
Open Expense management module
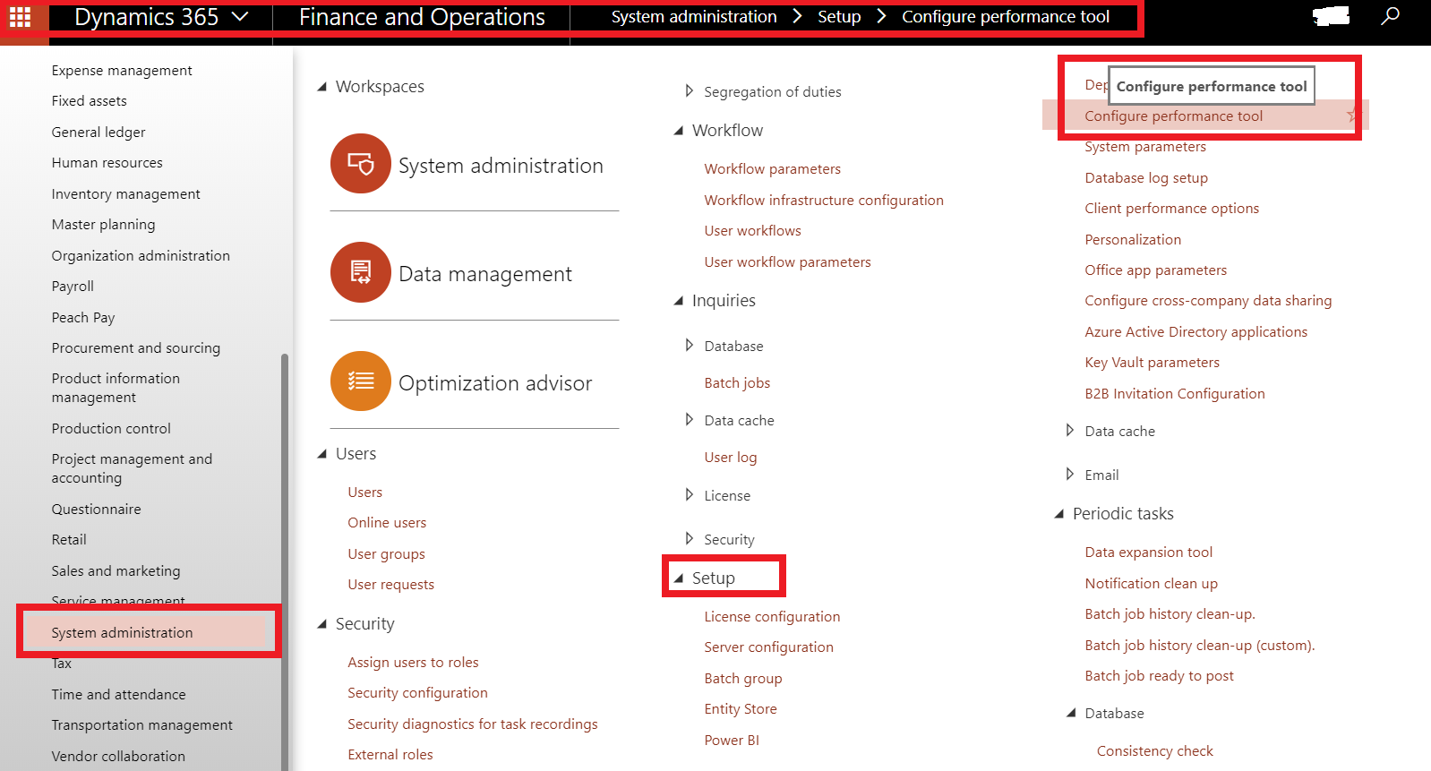122,70
